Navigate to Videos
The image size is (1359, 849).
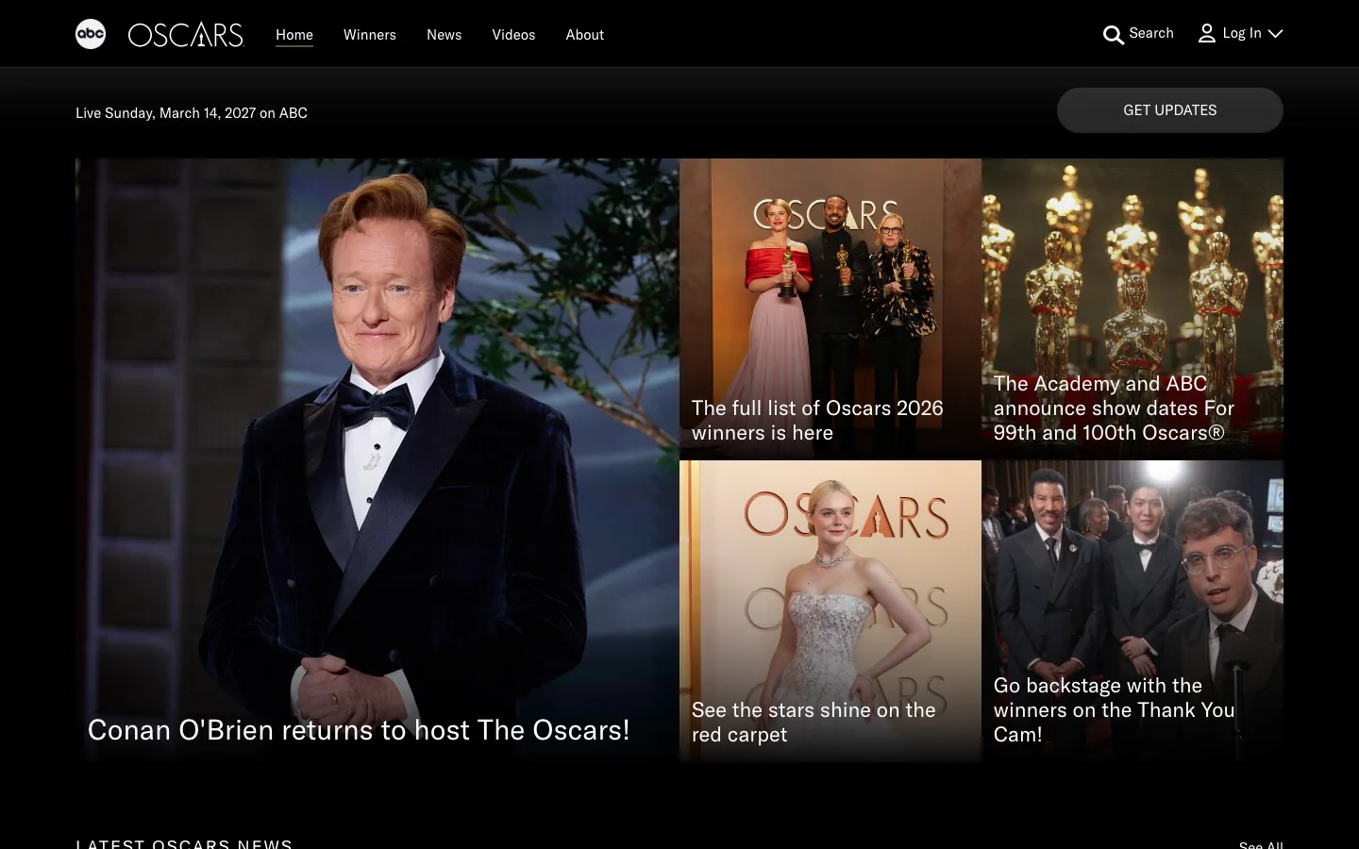[513, 35]
